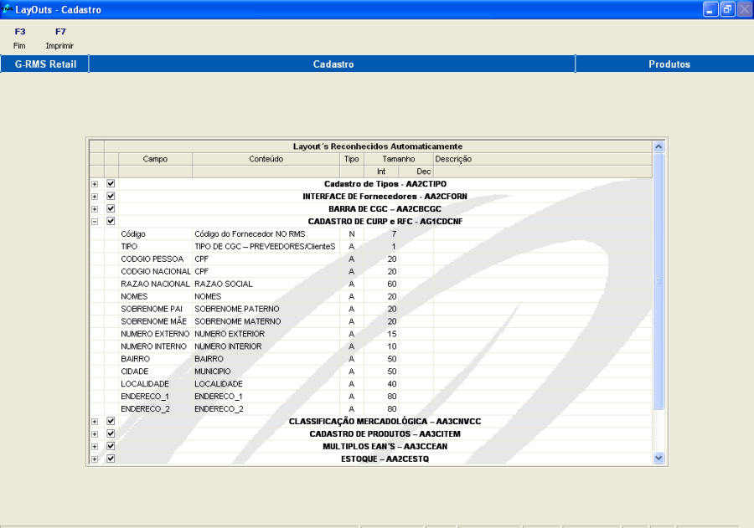Viewport: 754px width, 528px height.
Task: Click the Tamanho column header
Action: pyautogui.click(x=399, y=159)
